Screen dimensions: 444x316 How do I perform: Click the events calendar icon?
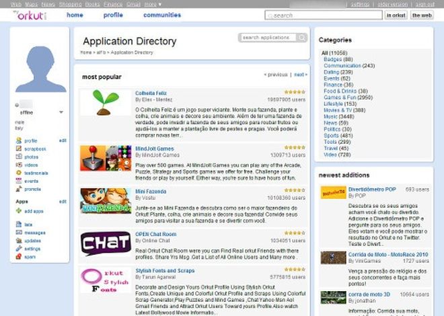pos(19,181)
